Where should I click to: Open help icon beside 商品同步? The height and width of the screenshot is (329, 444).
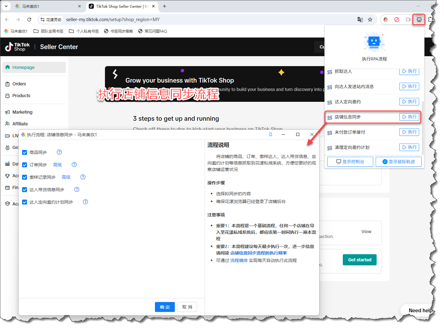pyautogui.click(x=59, y=152)
